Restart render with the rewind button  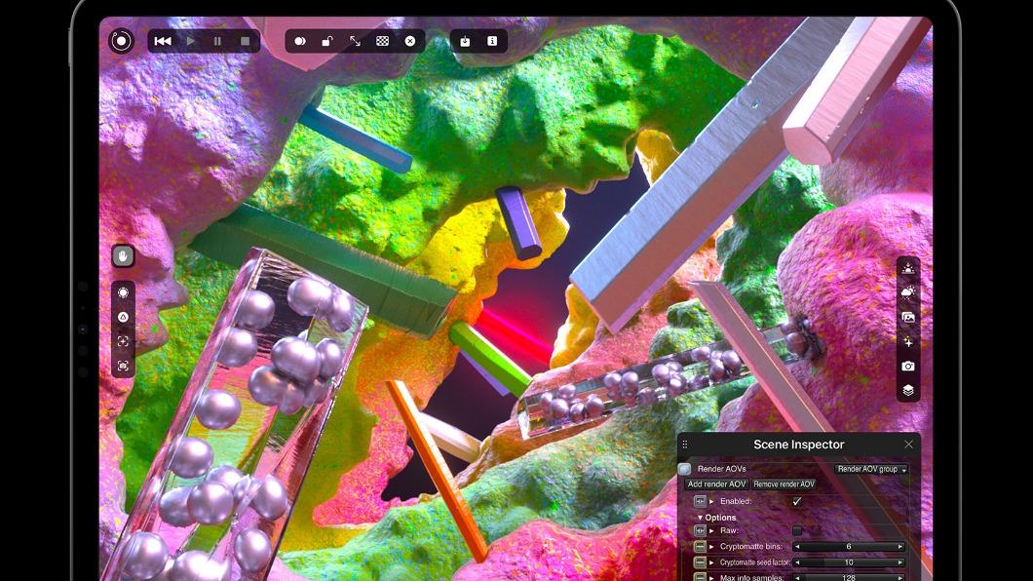point(163,41)
